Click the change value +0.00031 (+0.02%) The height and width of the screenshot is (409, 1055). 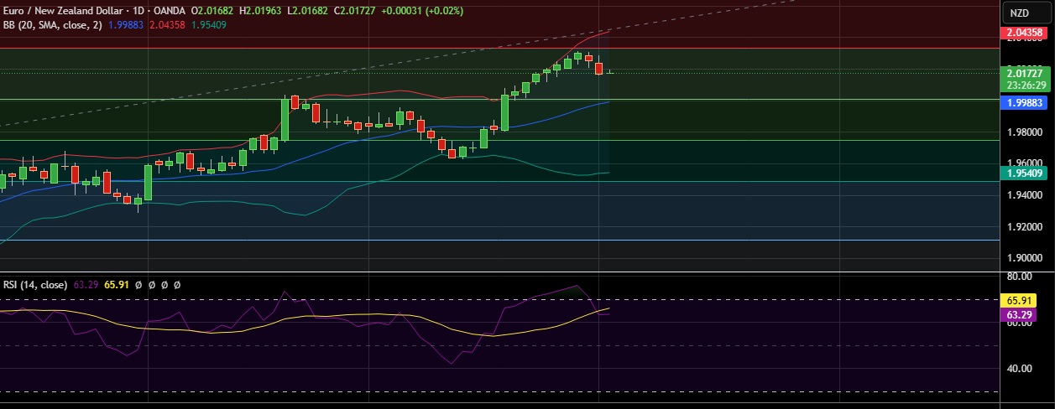click(x=421, y=11)
